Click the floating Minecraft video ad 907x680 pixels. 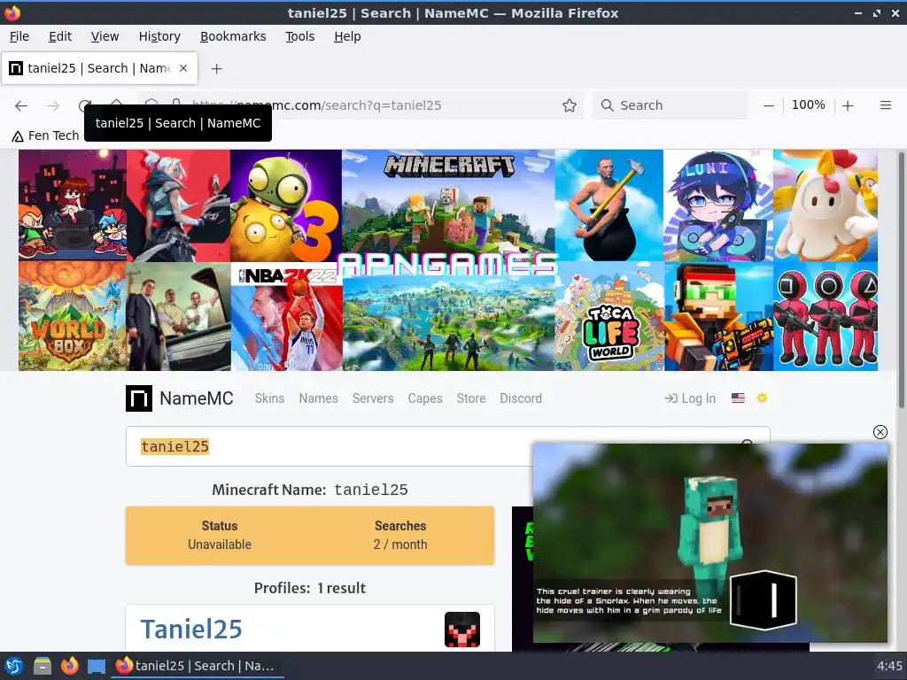click(709, 543)
